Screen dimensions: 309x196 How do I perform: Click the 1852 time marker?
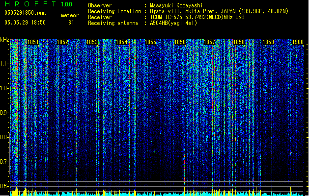[62, 42]
